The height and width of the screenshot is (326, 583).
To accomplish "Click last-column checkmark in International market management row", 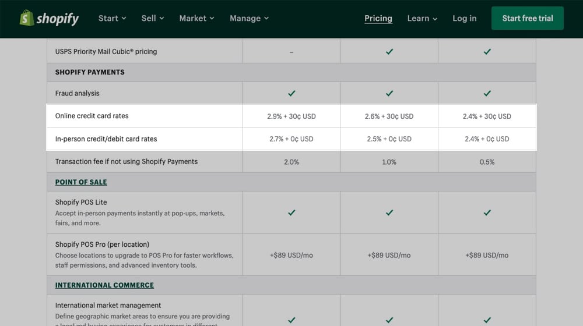I will click(x=487, y=320).
